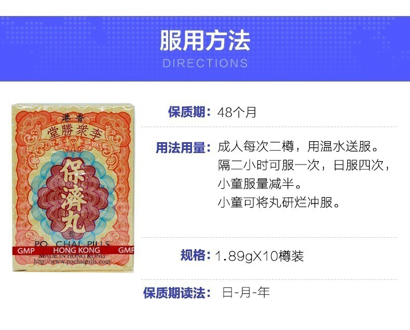Click the line 成人每次二樽，用温水送服
This screenshot has width=410, height=330.
point(298,146)
